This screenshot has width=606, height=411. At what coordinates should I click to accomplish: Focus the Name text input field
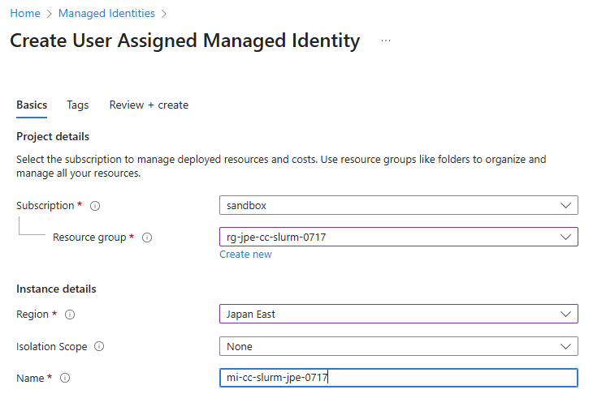(398, 378)
